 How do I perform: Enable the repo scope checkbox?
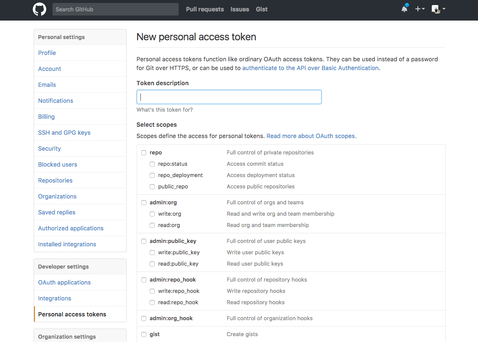coord(144,153)
